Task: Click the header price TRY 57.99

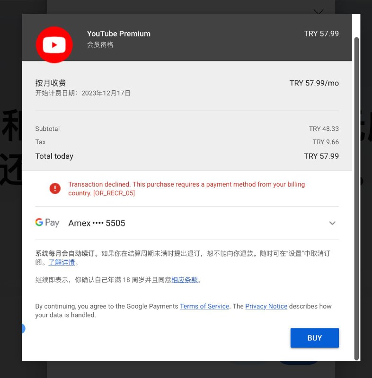Action: pyautogui.click(x=321, y=34)
